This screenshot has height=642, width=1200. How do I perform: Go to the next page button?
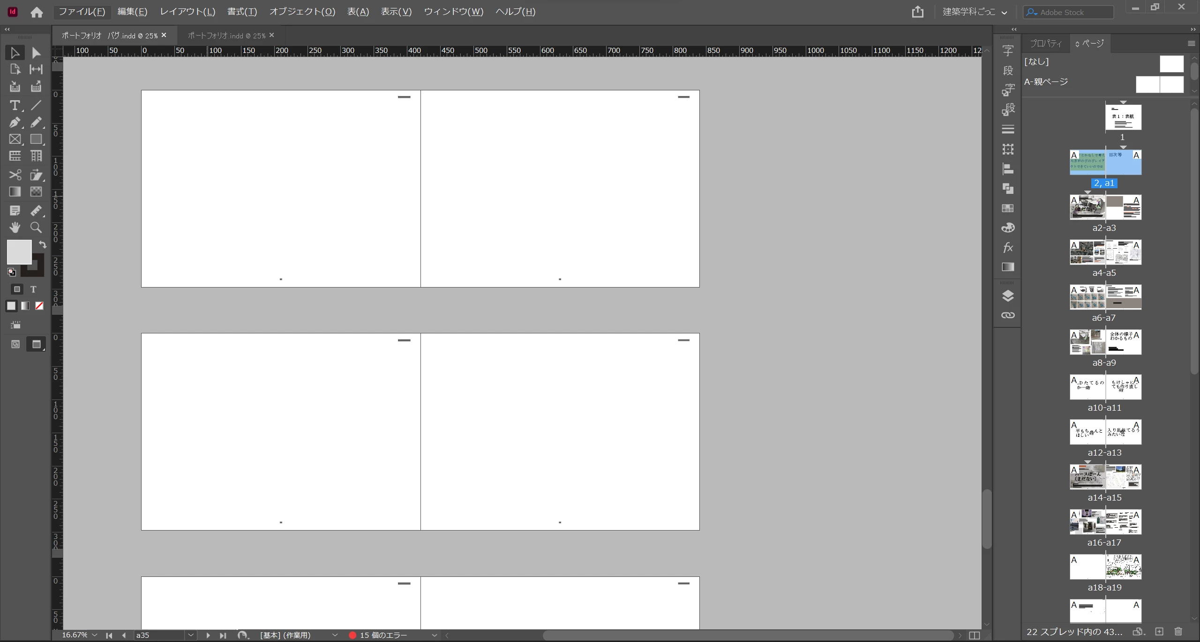coord(208,635)
